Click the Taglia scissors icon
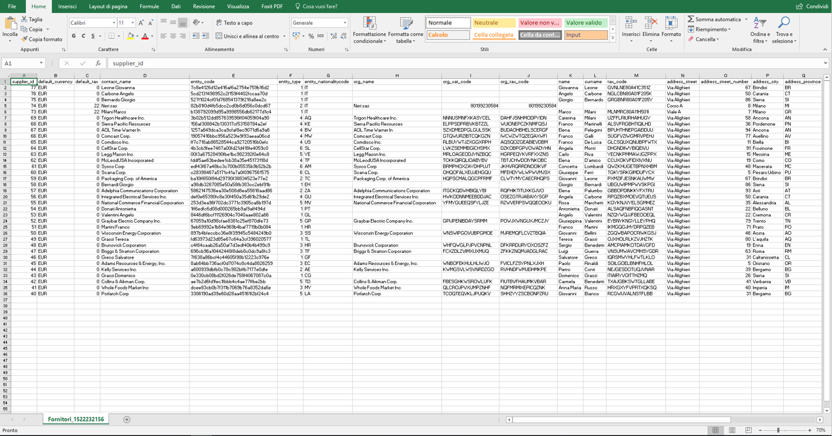 pyautogui.click(x=25, y=19)
